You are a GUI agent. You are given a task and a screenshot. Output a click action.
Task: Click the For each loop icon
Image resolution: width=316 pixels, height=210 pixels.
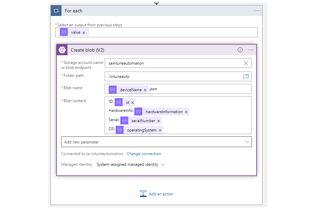[x=56, y=11]
